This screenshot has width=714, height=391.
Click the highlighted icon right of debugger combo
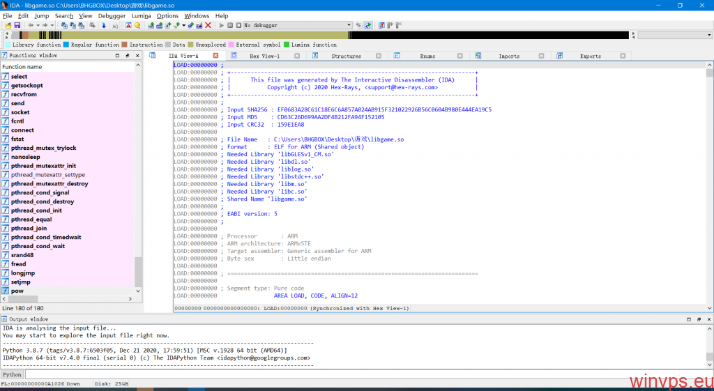click(368, 26)
